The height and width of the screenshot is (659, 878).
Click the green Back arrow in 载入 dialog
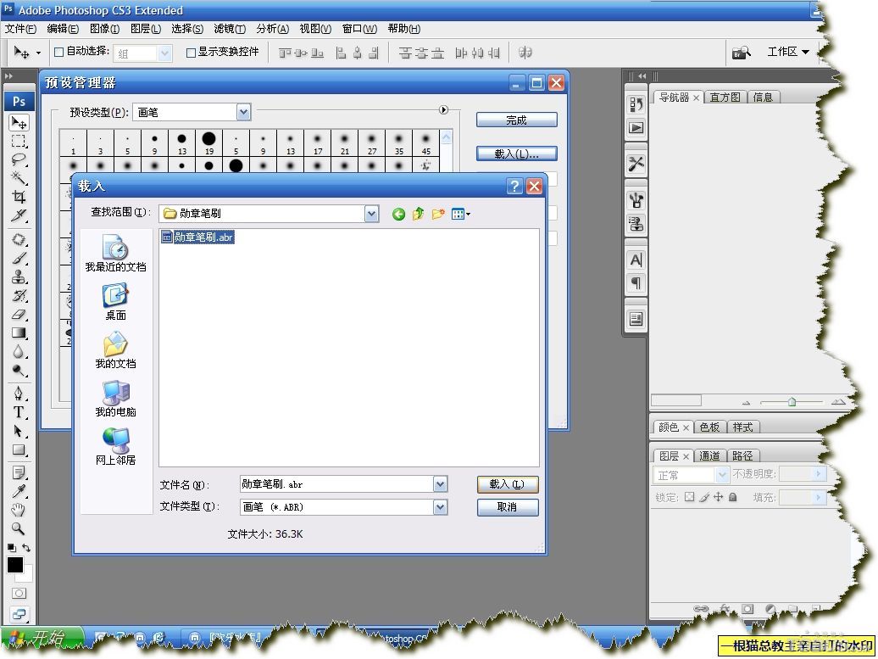coord(398,214)
